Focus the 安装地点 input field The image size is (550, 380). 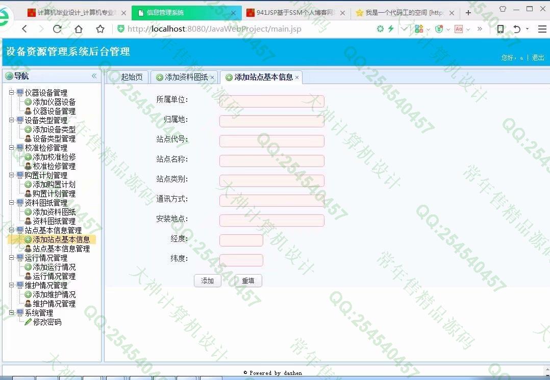272,220
